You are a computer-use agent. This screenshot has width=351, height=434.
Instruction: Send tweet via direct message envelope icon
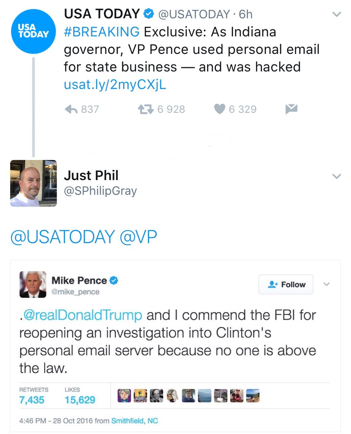point(291,109)
